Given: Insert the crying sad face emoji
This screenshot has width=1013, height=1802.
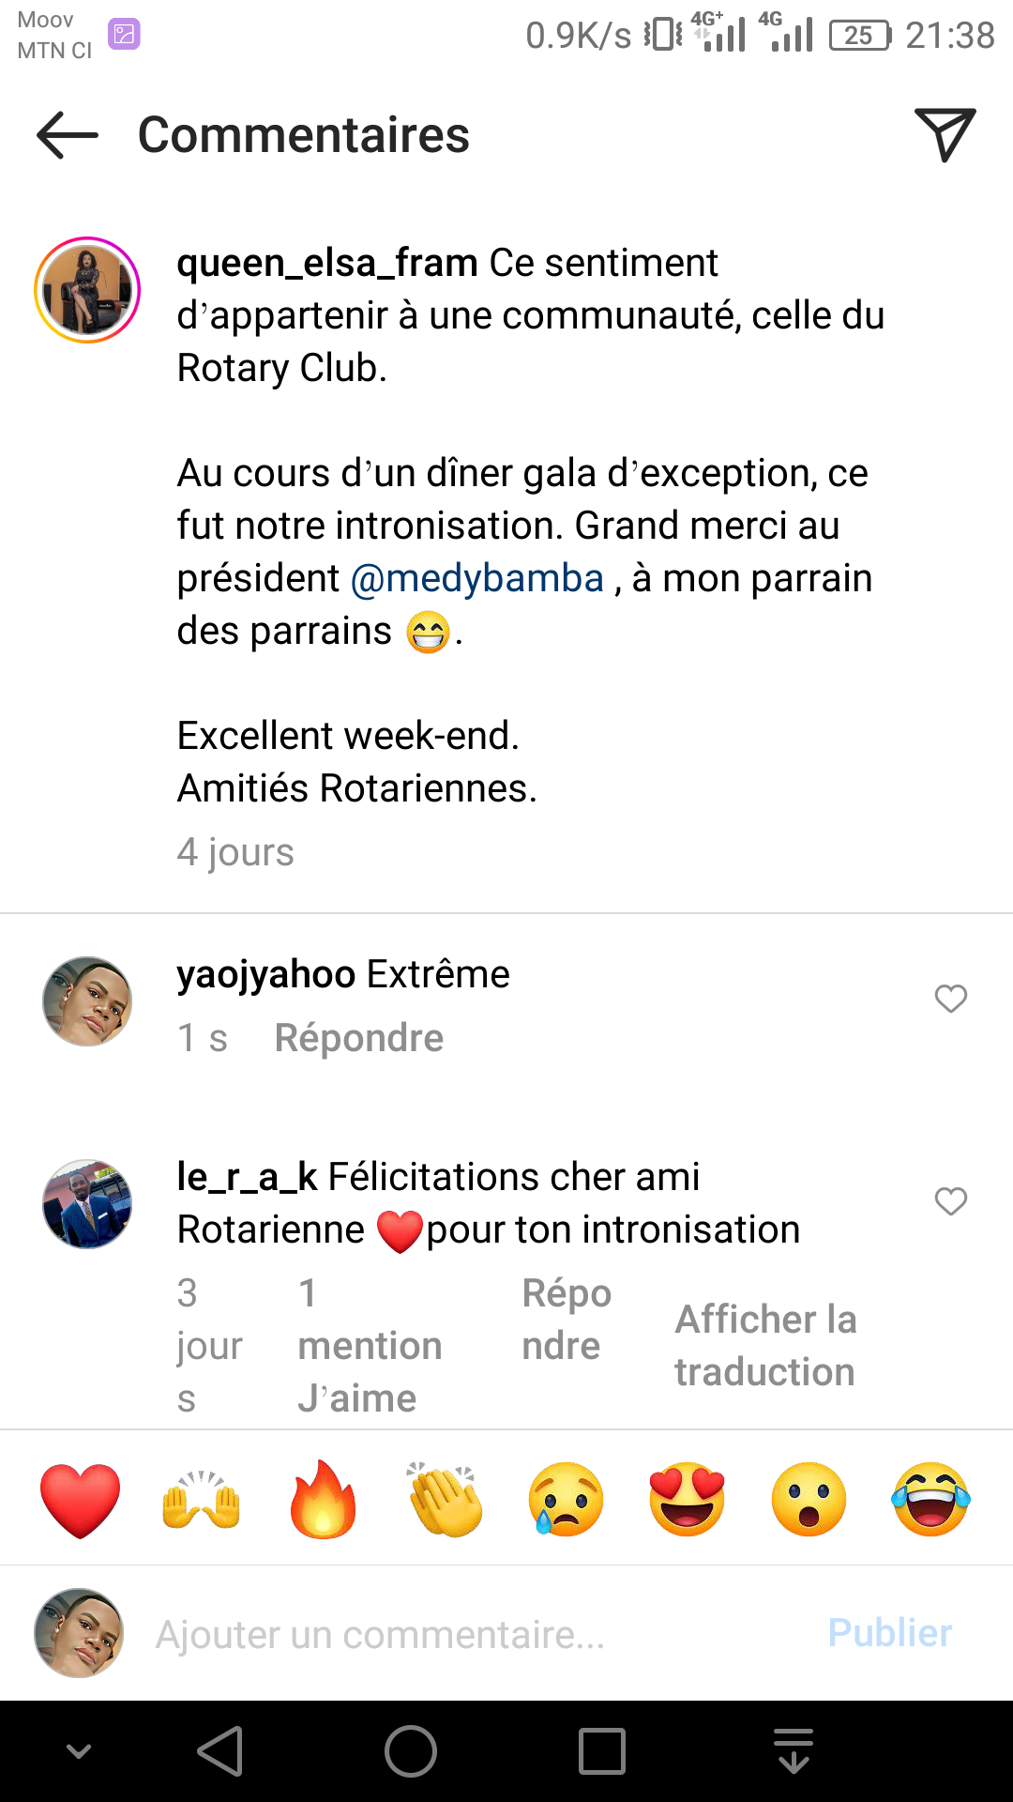Looking at the screenshot, I should tap(567, 1499).
